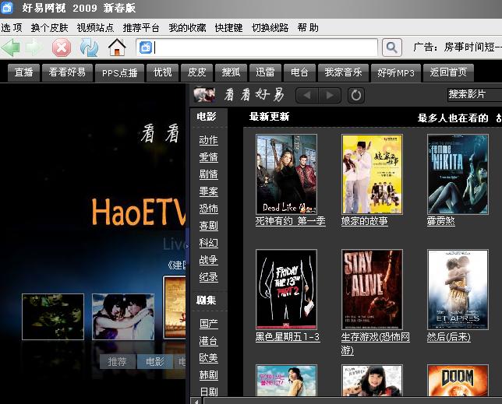Click the 推荐 tab in left preview

pyautogui.click(x=118, y=361)
